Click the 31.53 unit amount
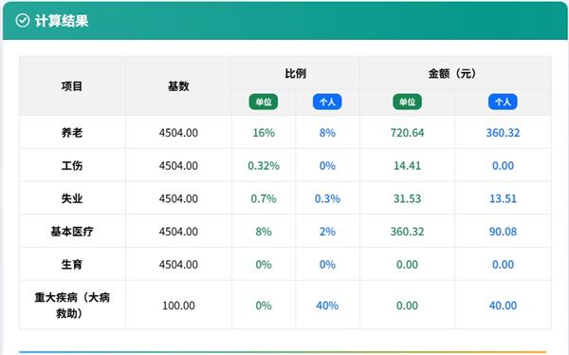569x355 pixels. point(407,198)
